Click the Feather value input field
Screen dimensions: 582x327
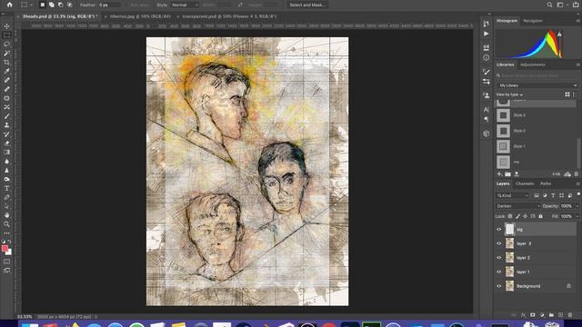tap(109, 5)
